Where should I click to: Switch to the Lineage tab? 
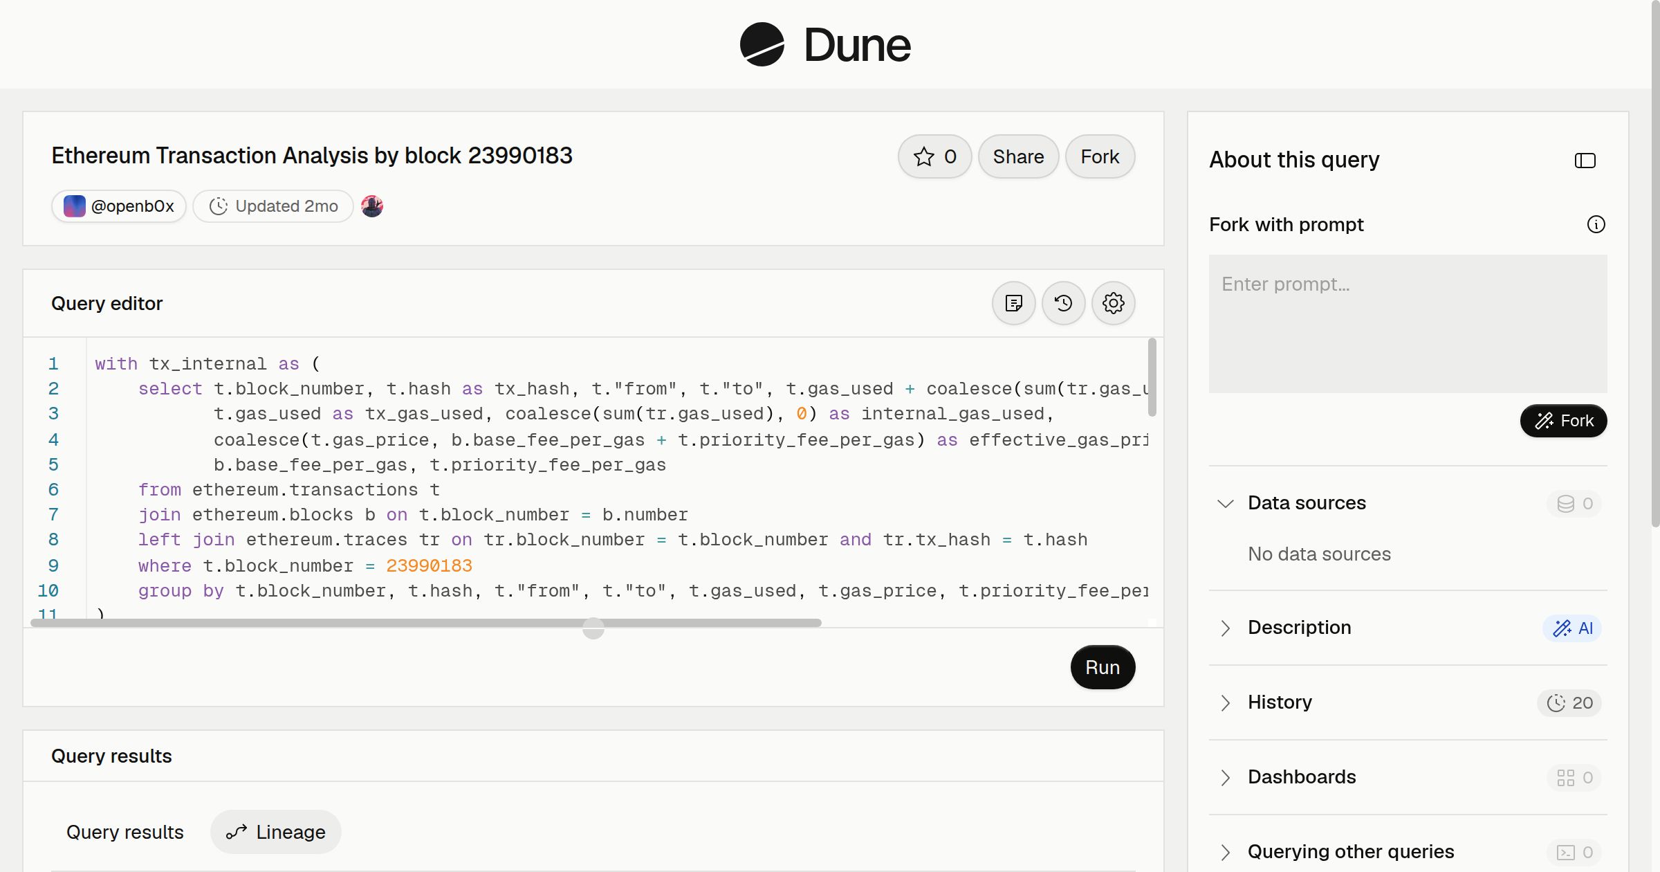coord(276,832)
